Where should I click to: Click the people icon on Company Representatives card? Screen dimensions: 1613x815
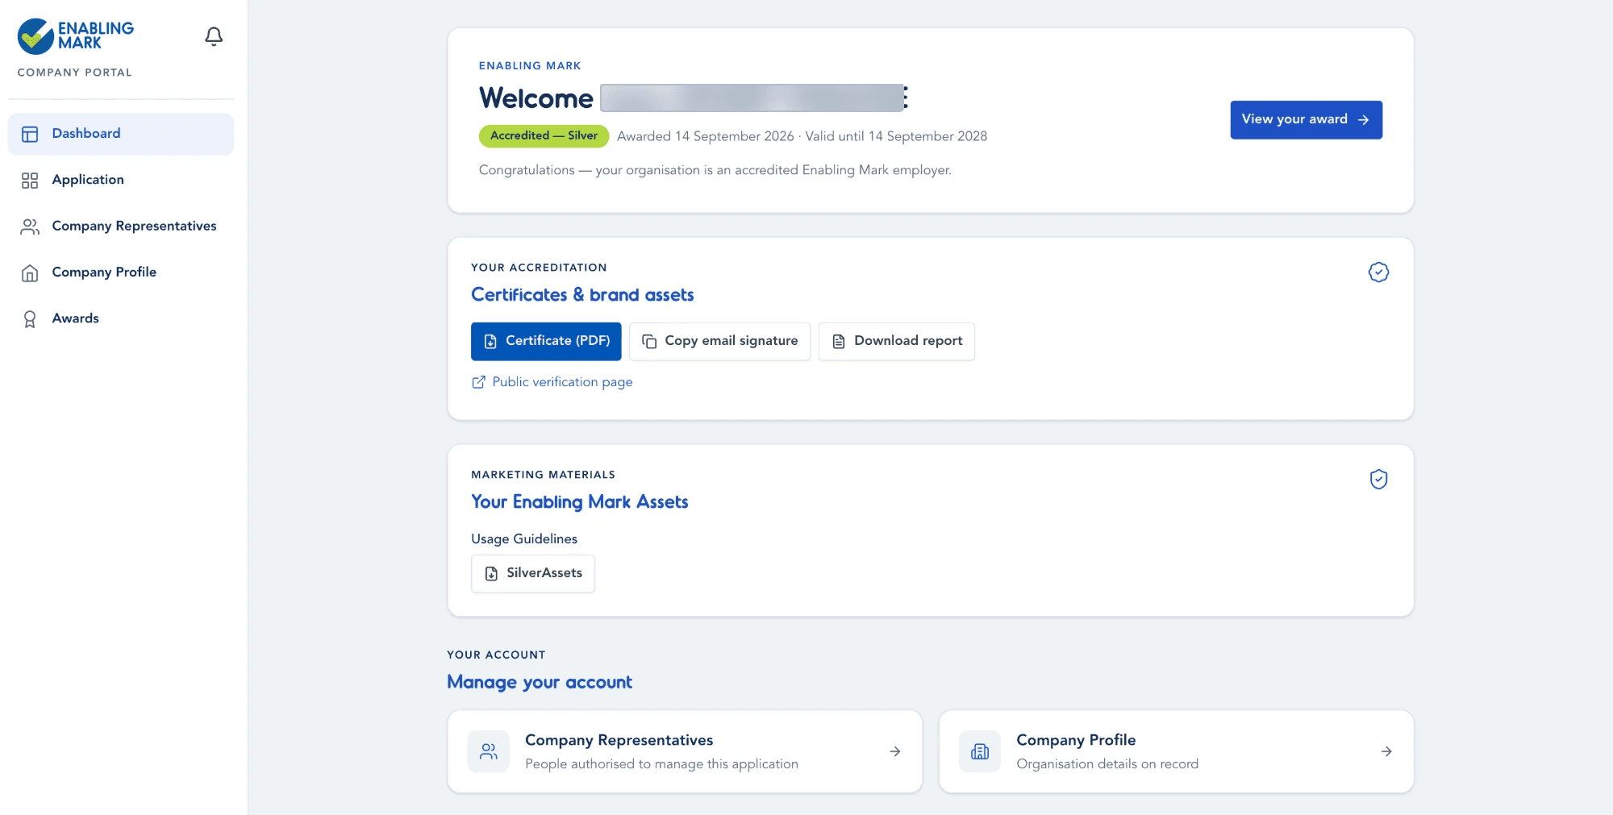[x=489, y=751]
